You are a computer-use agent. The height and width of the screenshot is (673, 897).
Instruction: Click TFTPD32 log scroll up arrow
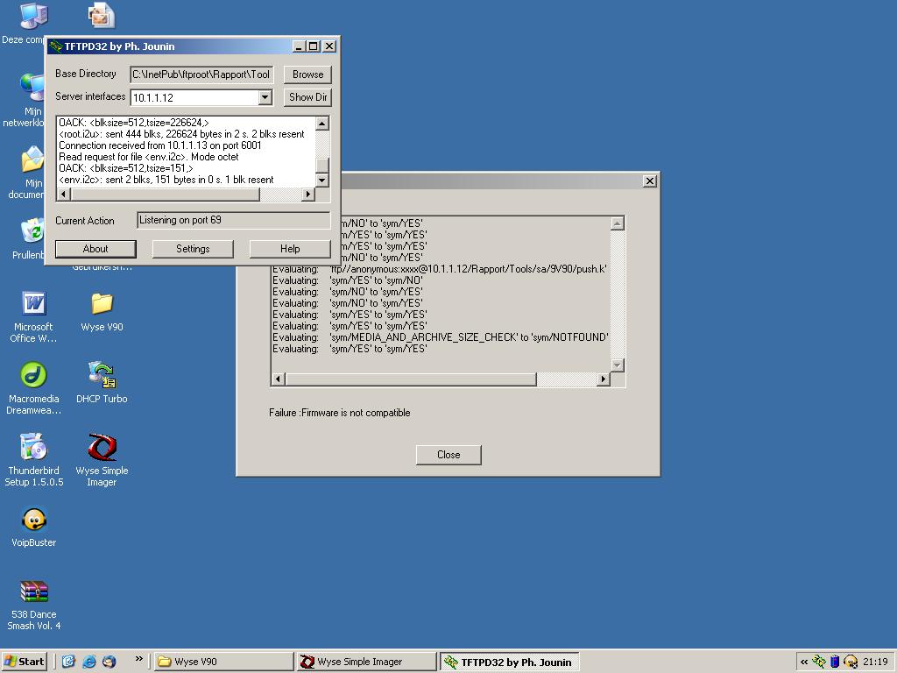point(322,123)
